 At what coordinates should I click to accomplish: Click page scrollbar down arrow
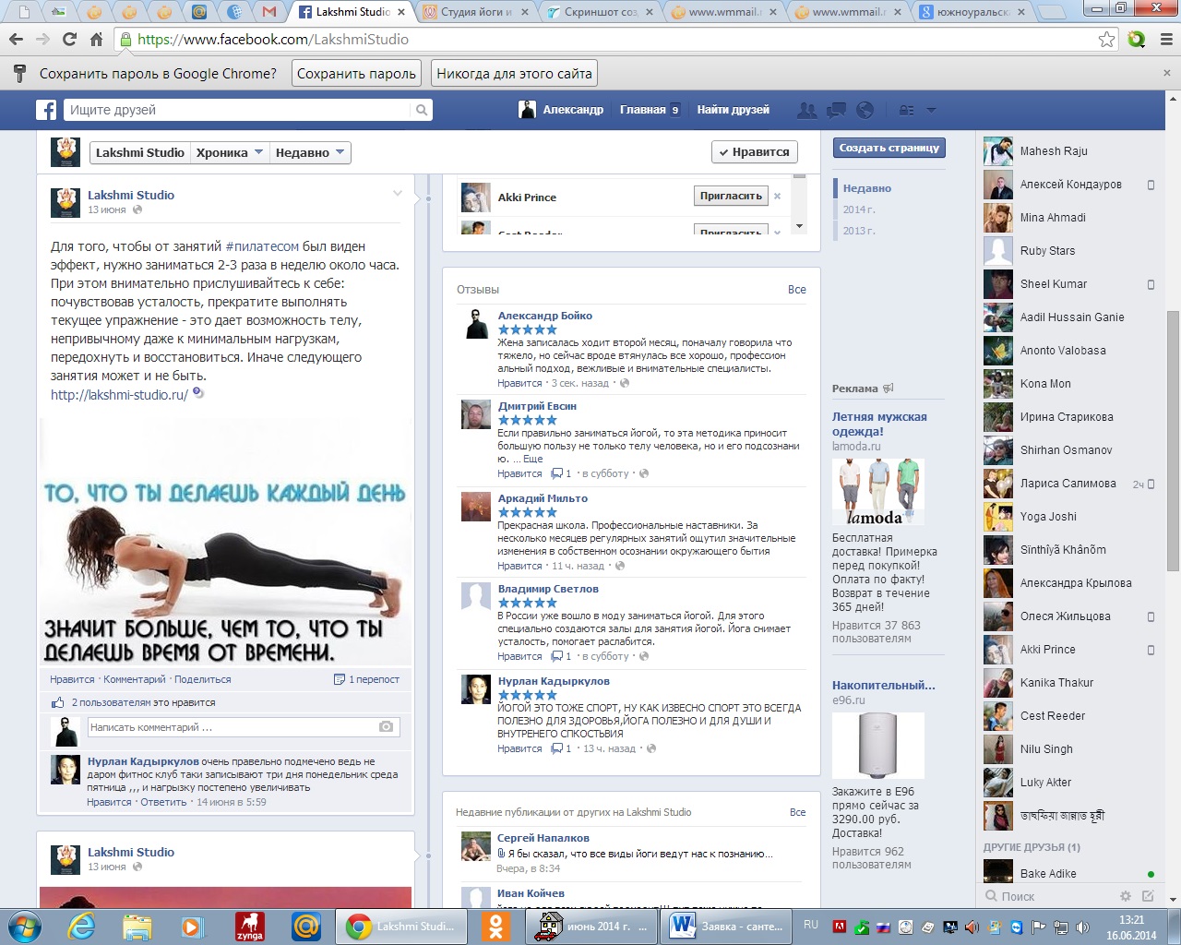pos(1173,899)
